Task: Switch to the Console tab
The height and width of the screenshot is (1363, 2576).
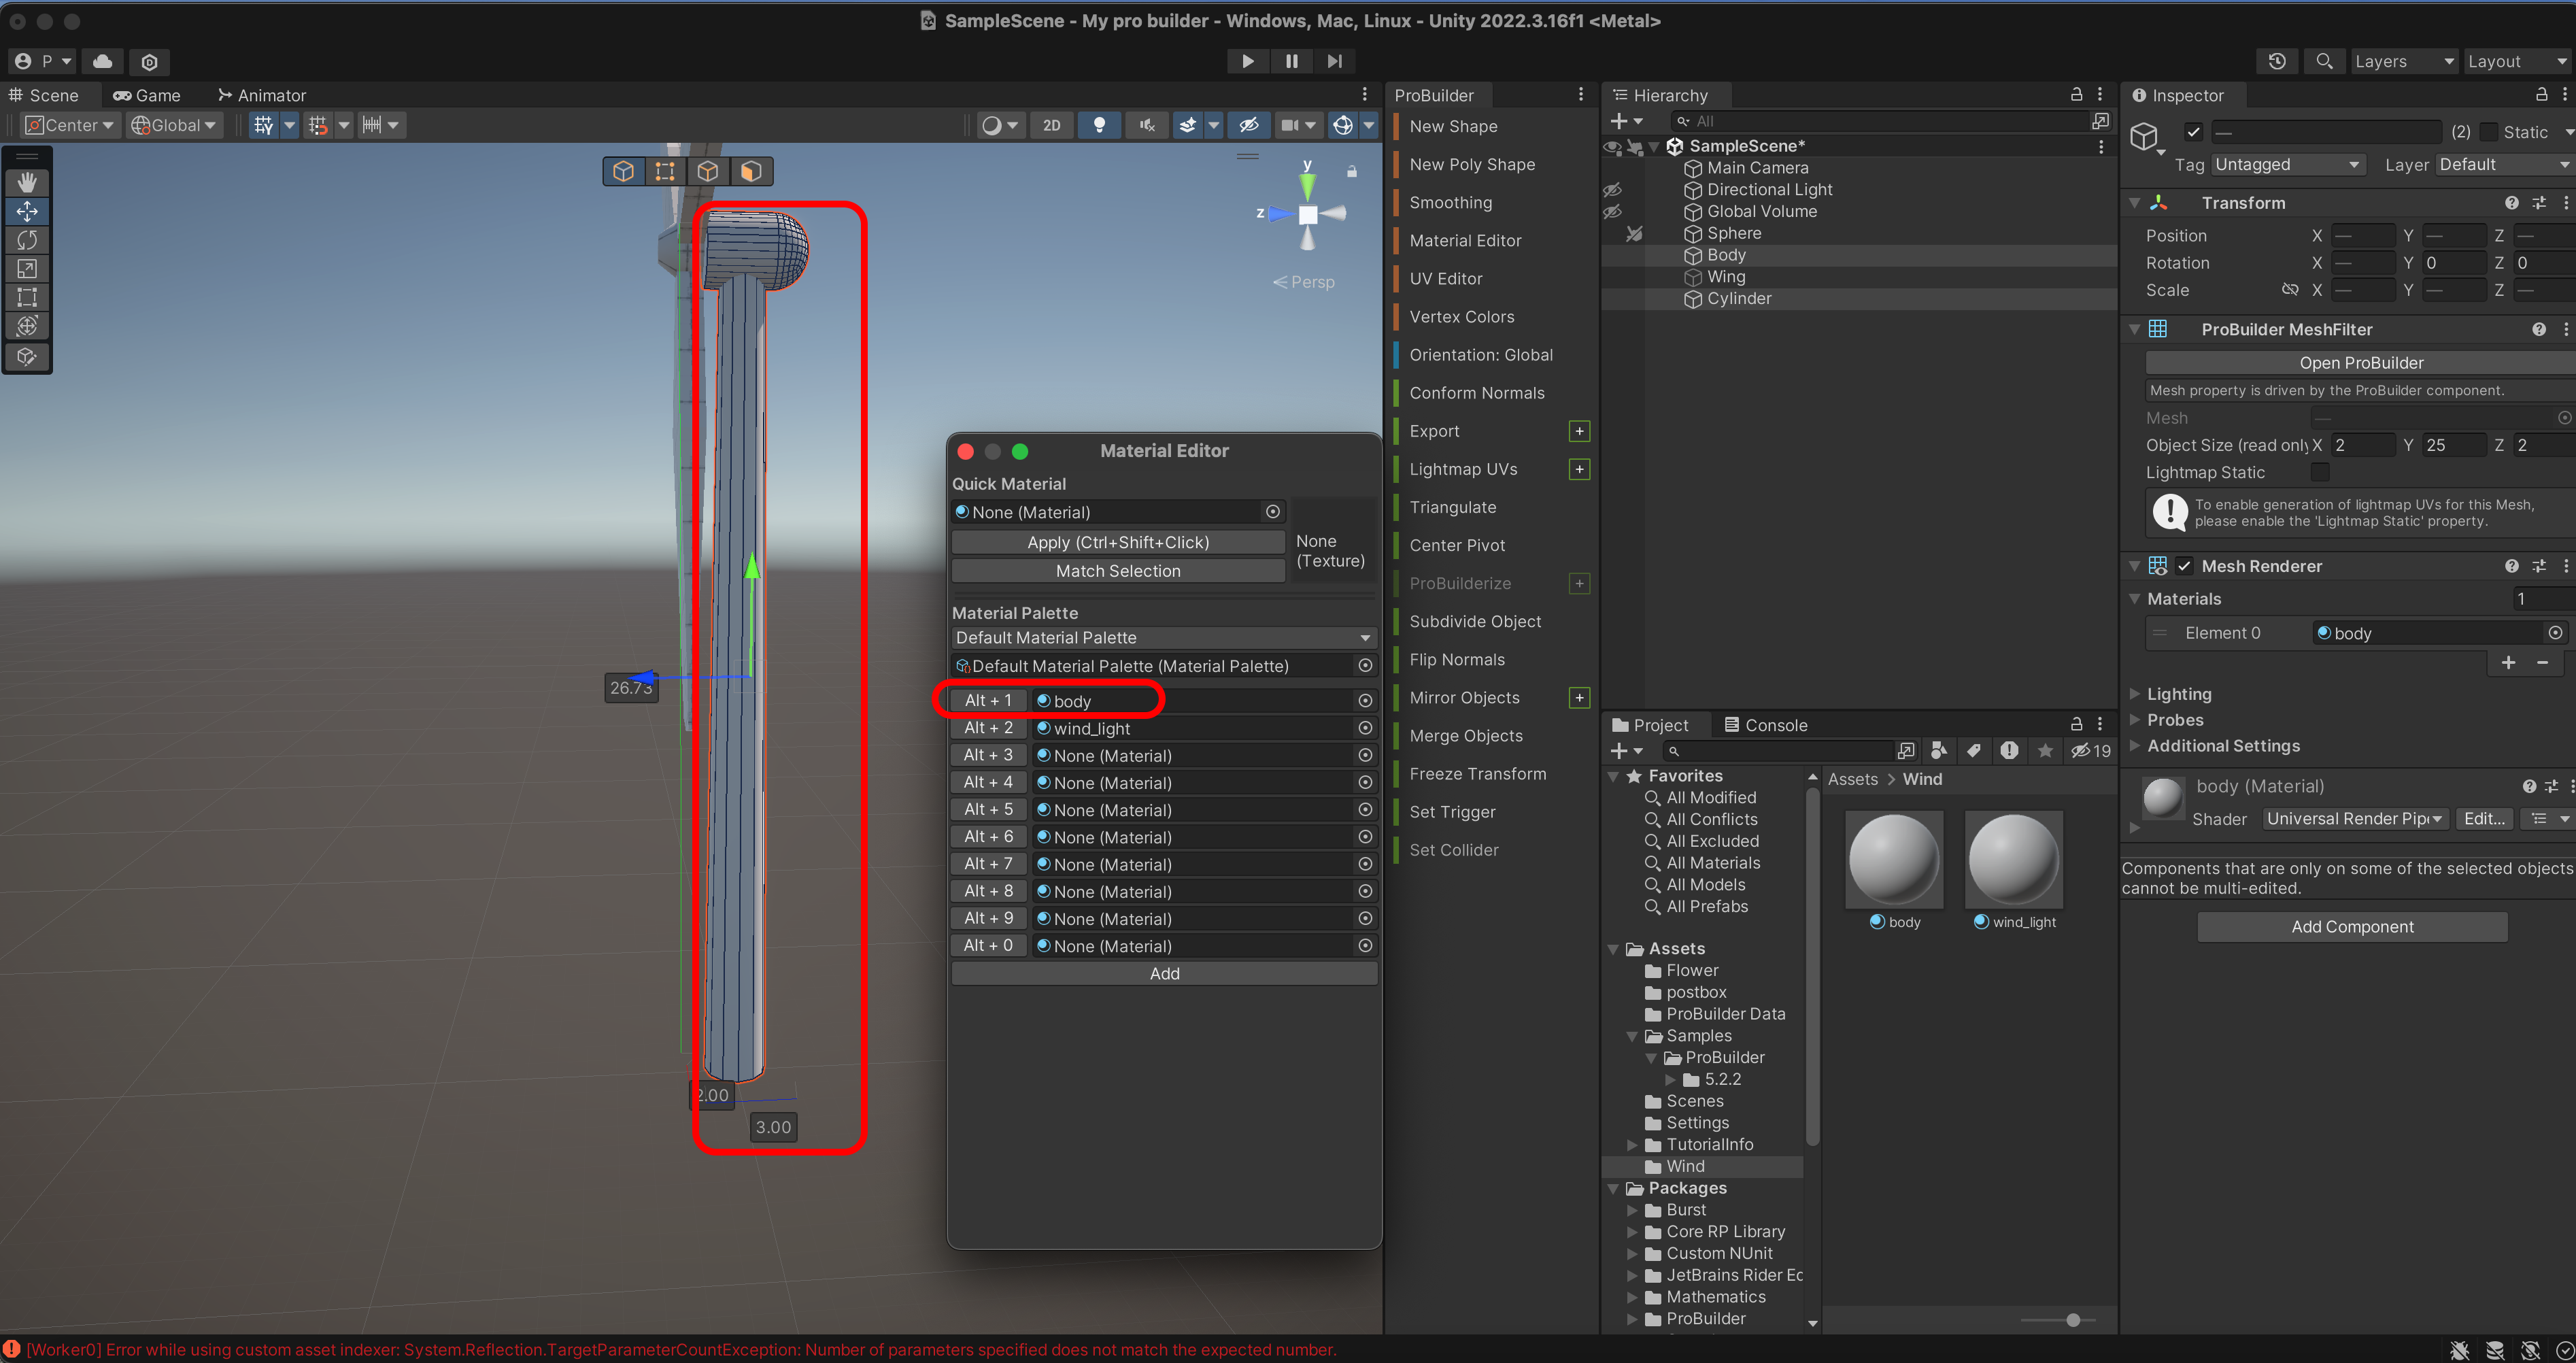Action: tap(1765, 725)
